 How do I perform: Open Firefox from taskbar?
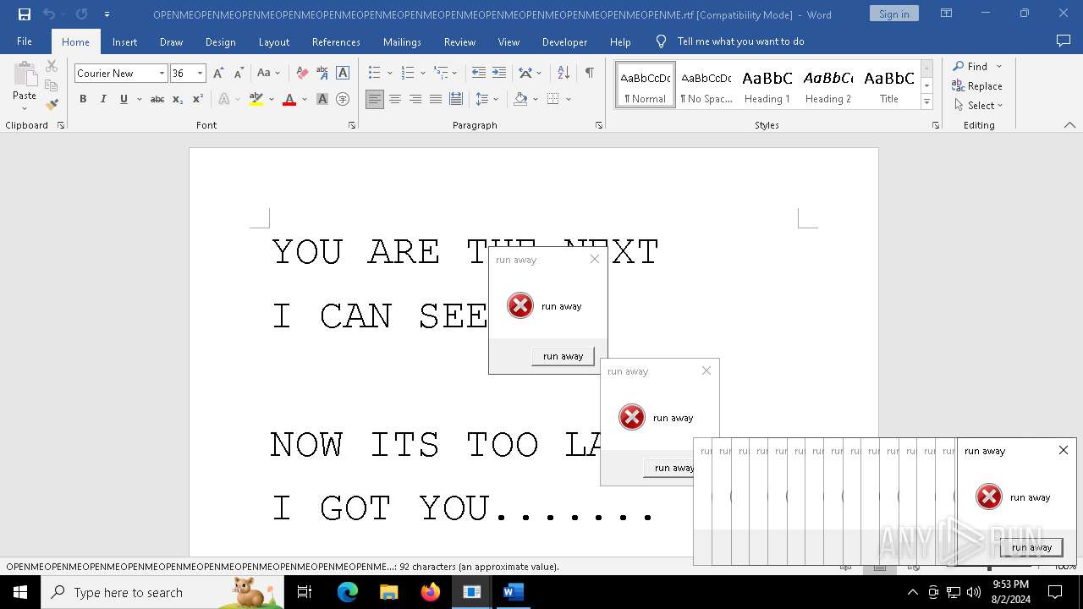coord(431,592)
